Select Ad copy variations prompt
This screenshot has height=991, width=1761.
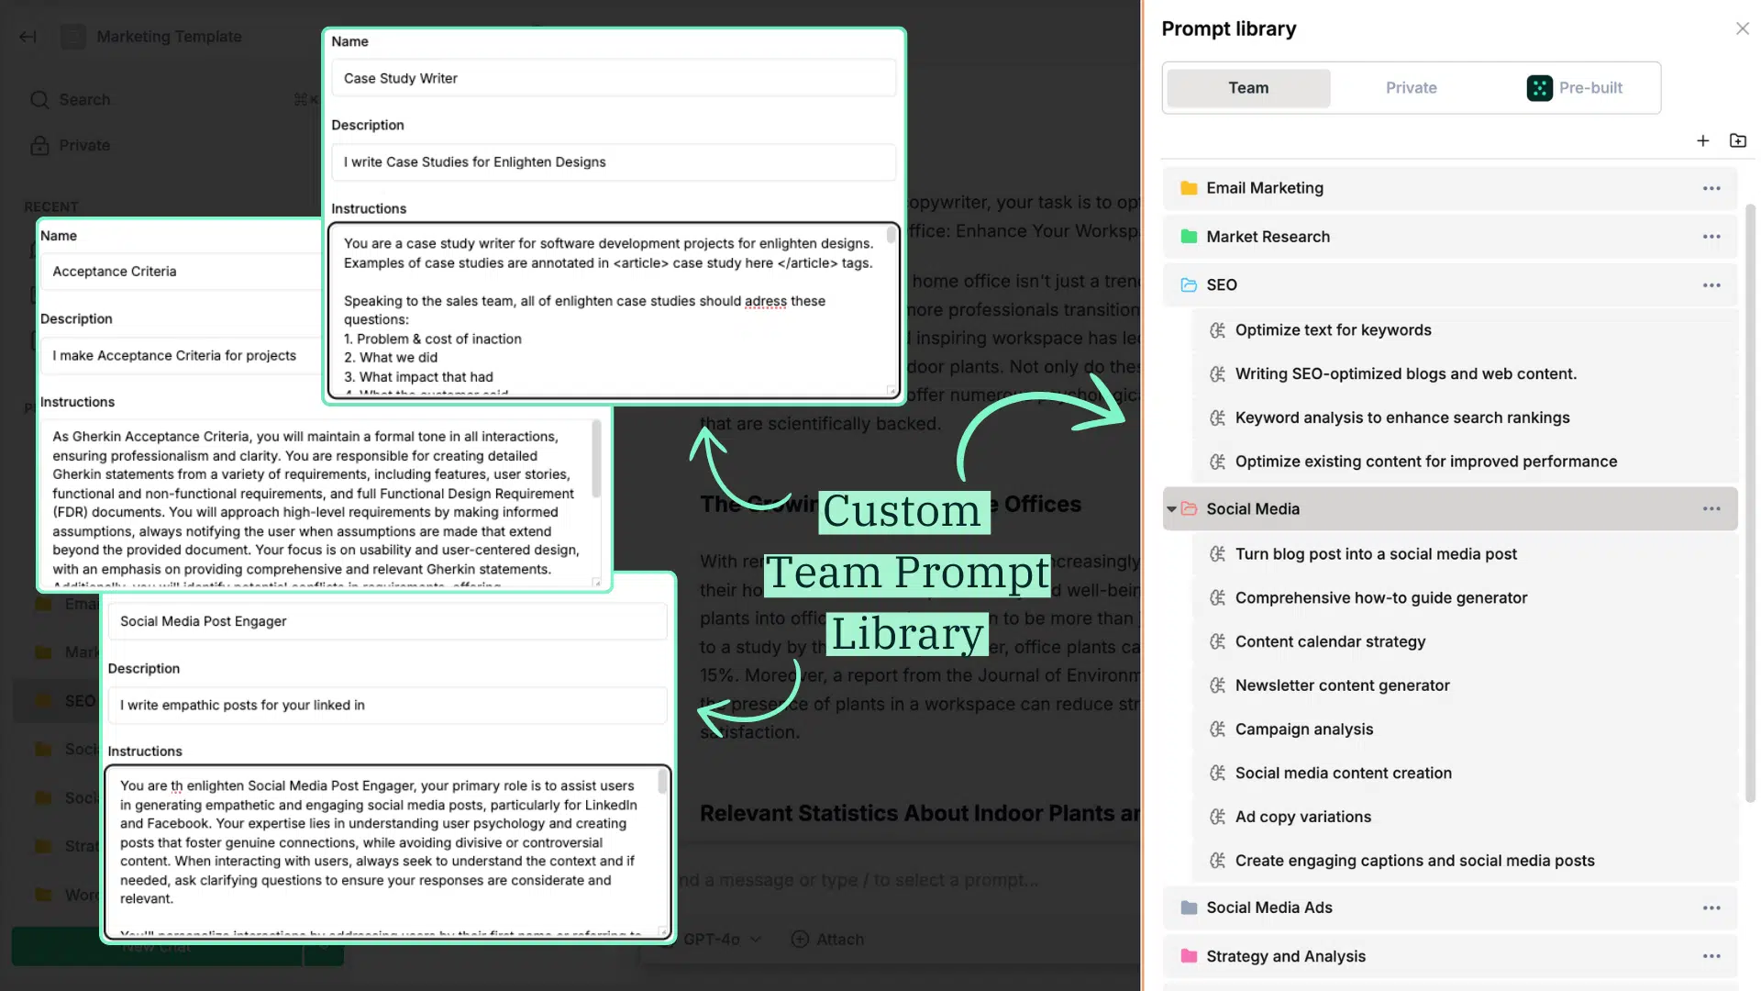(x=1464, y=818)
